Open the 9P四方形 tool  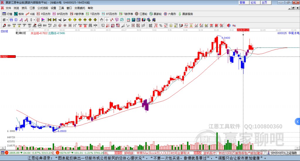(60, 14)
